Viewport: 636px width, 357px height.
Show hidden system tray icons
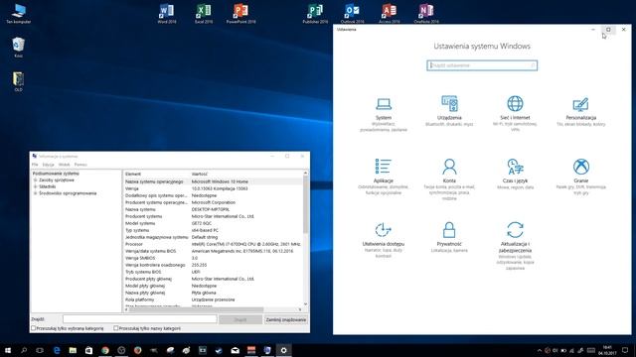540,350
